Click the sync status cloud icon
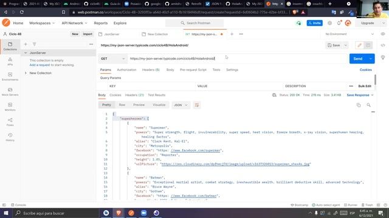The height and width of the screenshot is (218, 389). click(298, 23)
